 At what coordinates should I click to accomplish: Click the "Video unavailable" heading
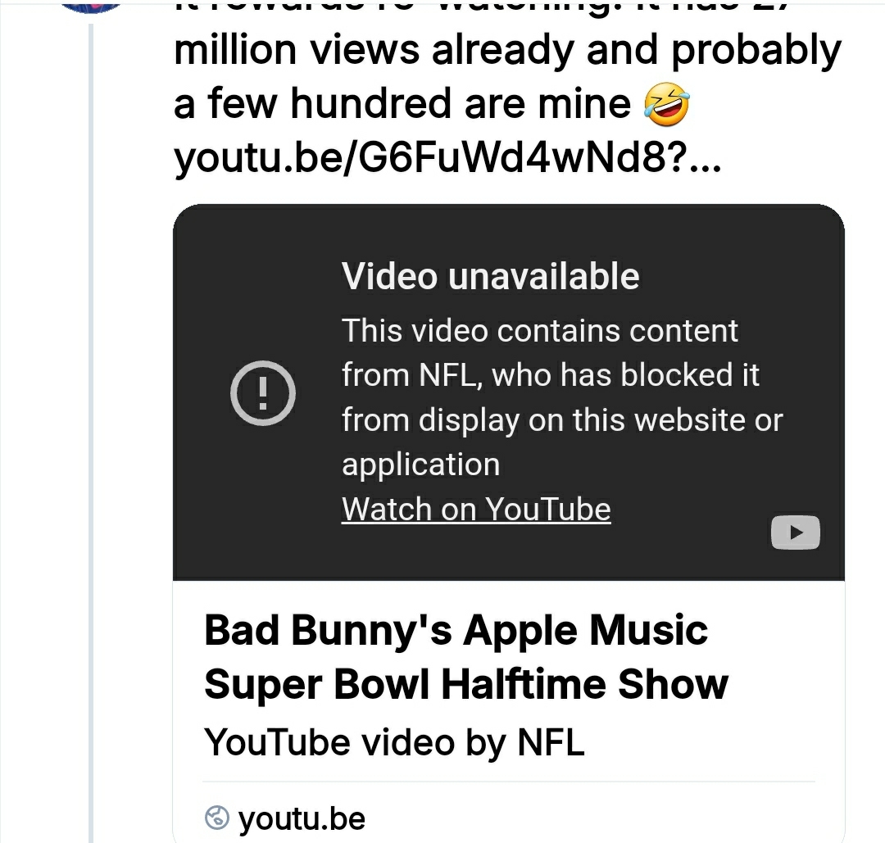point(490,276)
